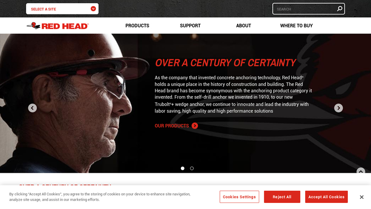The width and height of the screenshot is (371, 209).
Task: Click the search magnifier icon
Action: pyautogui.click(x=339, y=9)
